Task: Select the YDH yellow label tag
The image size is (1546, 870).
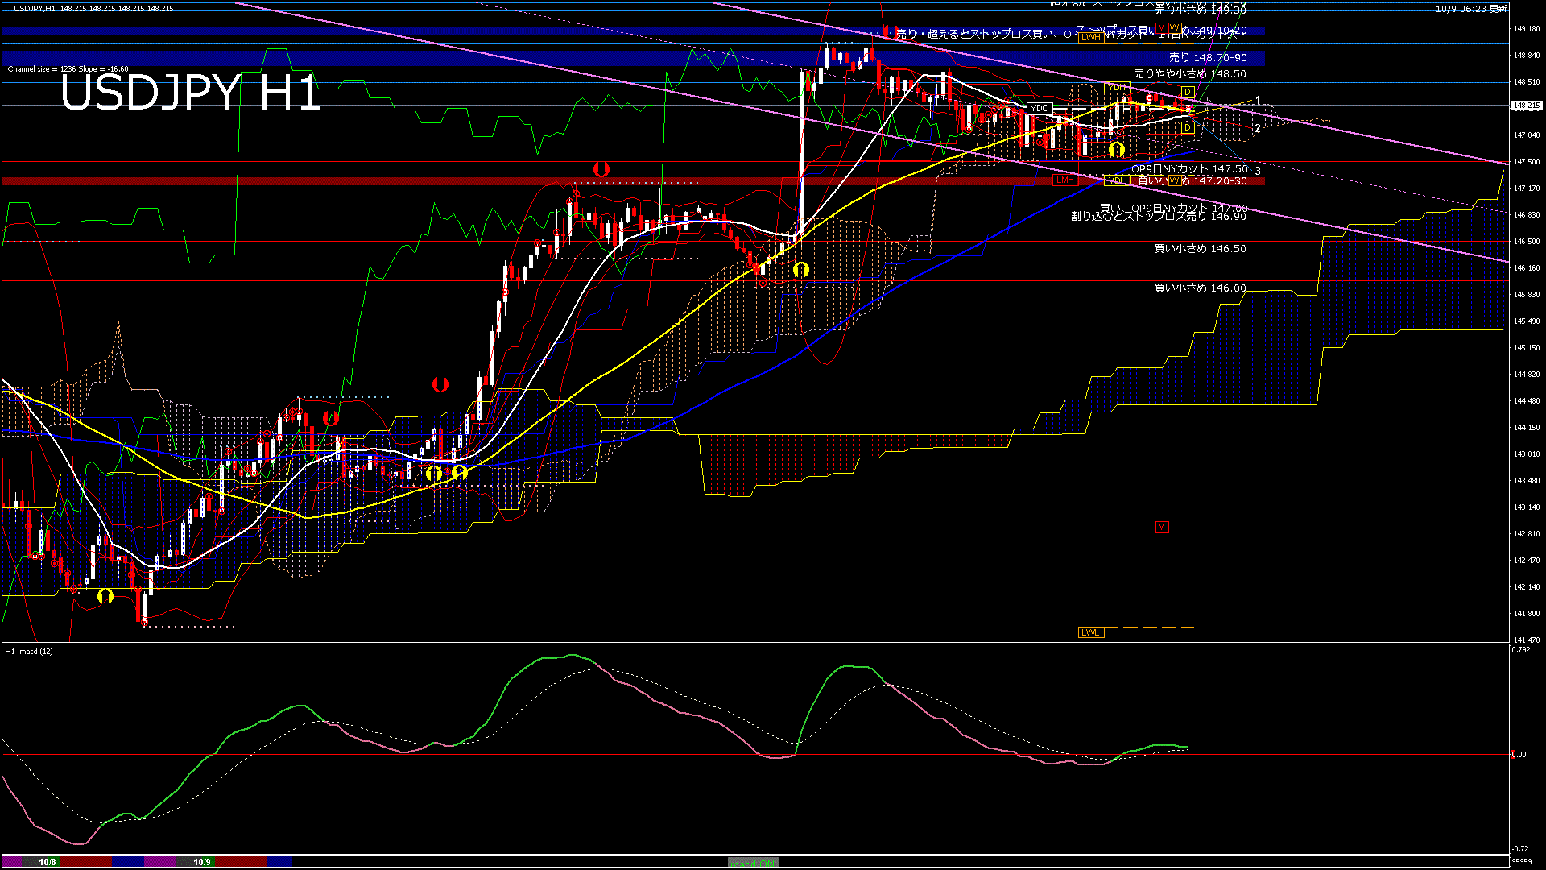Action: click(1117, 87)
